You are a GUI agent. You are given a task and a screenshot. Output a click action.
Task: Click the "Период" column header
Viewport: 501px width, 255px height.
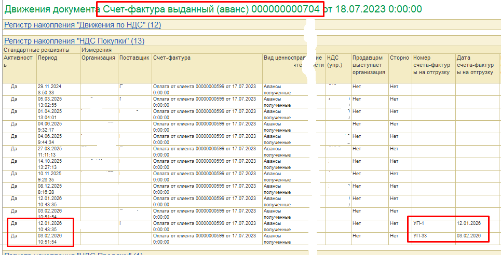coord(47,58)
